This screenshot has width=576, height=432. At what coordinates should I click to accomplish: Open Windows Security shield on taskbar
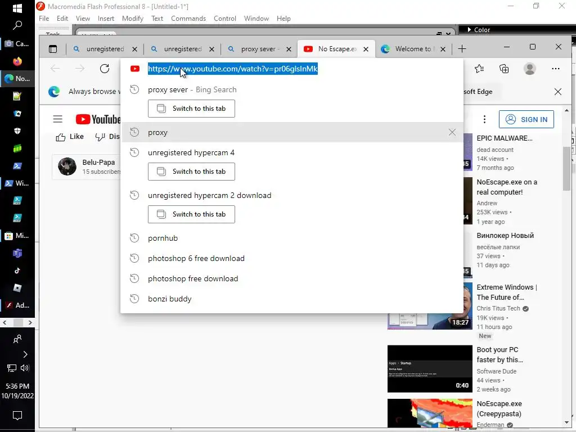pyautogui.click(x=17, y=131)
